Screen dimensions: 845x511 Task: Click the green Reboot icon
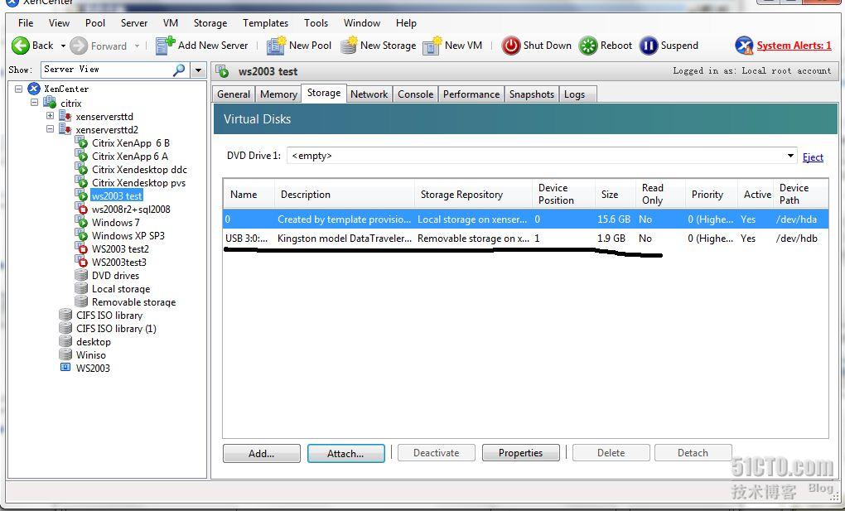pos(588,46)
